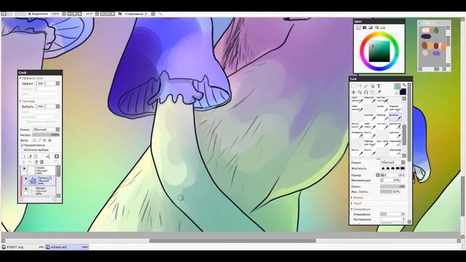Click the color wheel mode icon in Цвет panel
466x262 pixels.
pyautogui.click(x=358, y=28)
